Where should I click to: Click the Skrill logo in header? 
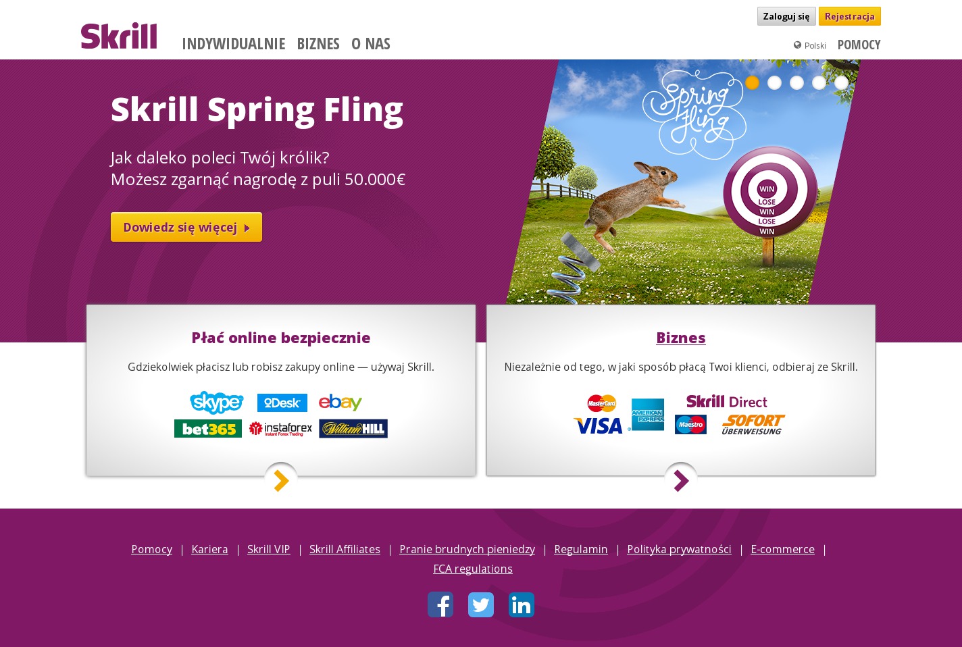119,36
